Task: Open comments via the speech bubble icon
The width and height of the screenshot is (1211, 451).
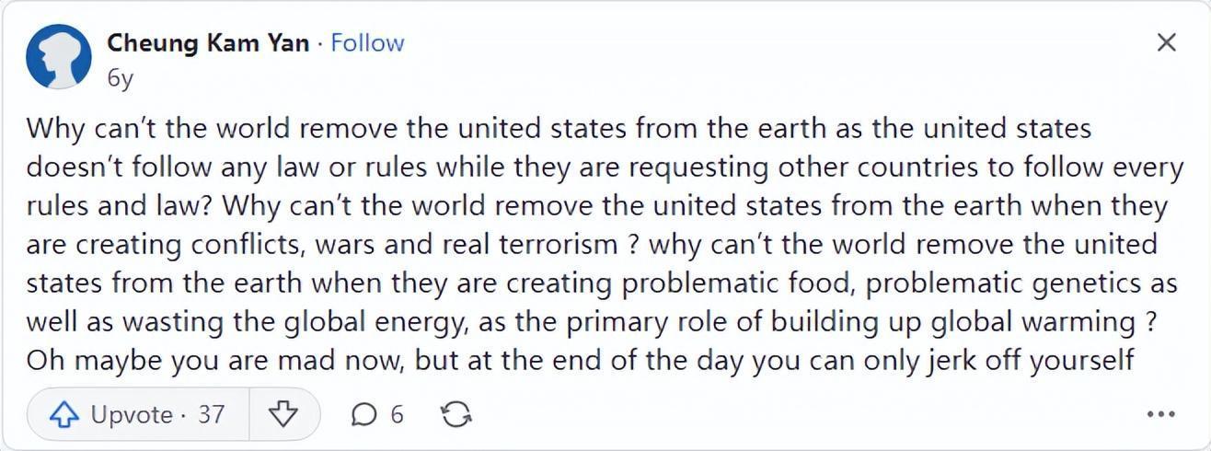Action: click(364, 415)
